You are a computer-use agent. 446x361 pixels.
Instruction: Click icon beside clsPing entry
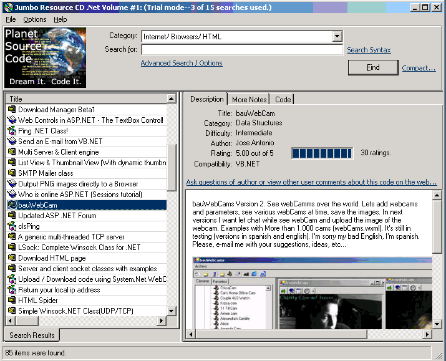pyautogui.click(x=12, y=226)
